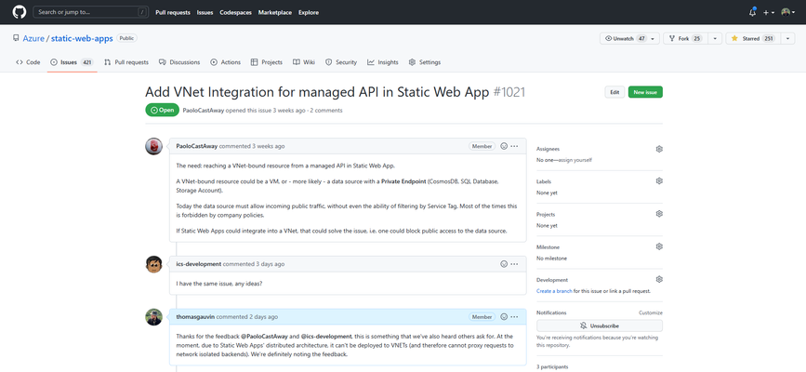The image size is (806, 372).
Task: Open the notifications bell
Action: [752, 12]
